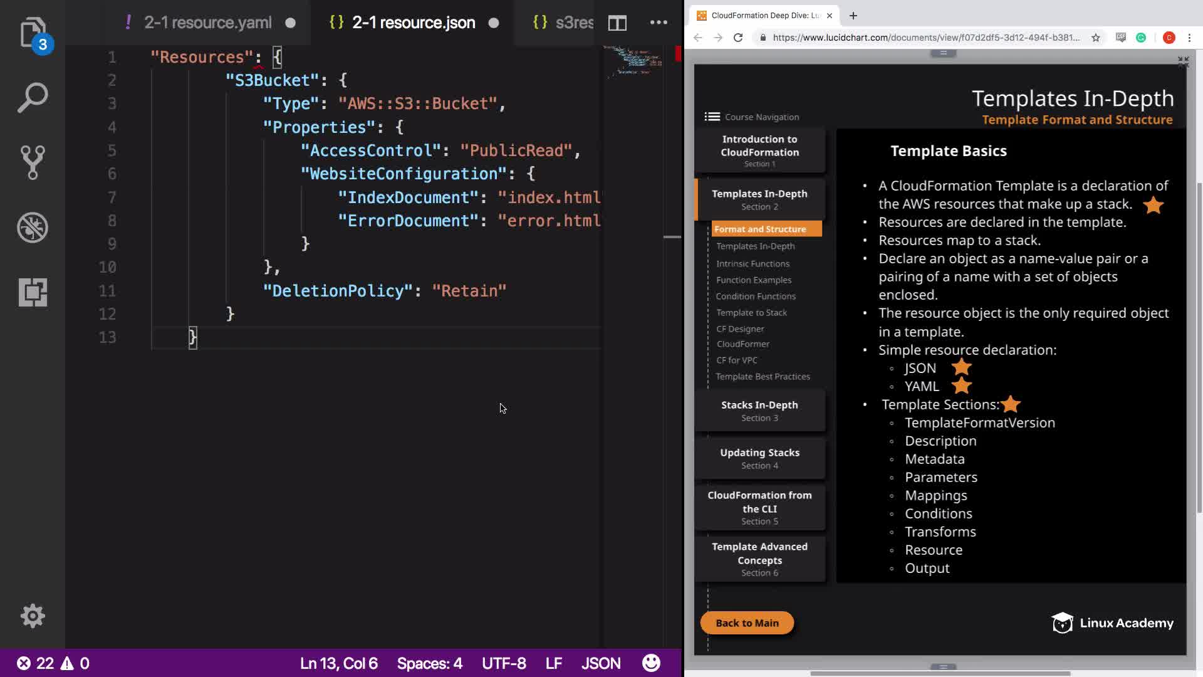Click the Back to Main button
Screen dimensions: 1203x677
747,622
